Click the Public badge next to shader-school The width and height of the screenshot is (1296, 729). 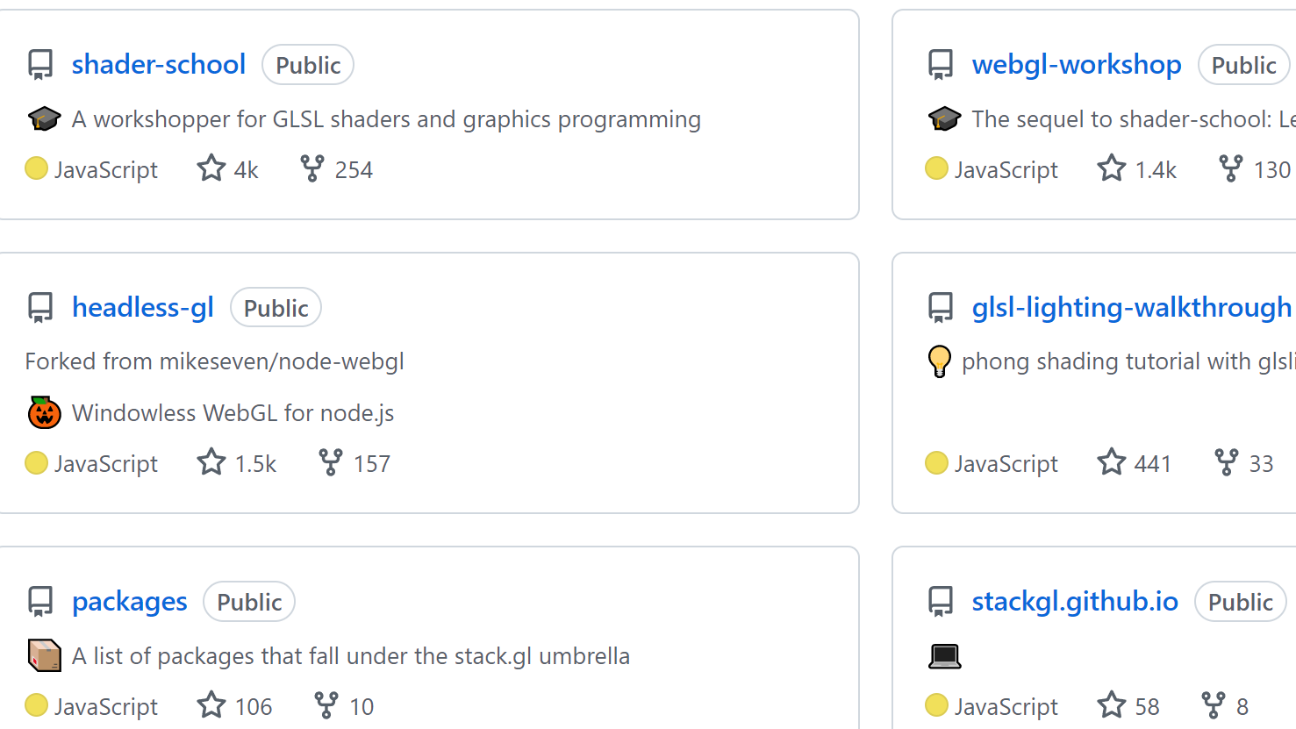(308, 64)
